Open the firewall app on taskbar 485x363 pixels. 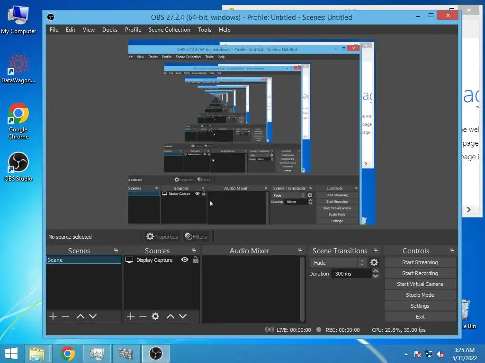pyautogui.click(x=126, y=354)
